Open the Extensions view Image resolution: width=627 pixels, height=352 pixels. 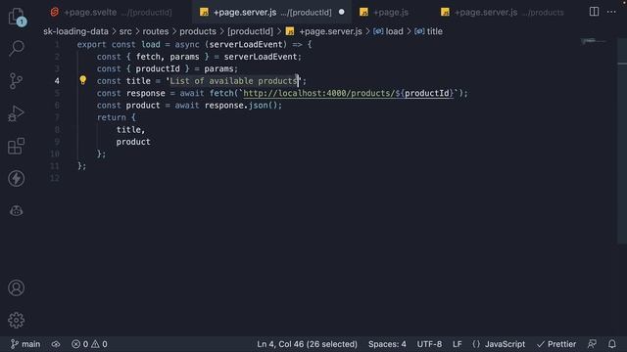pos(17,146)
